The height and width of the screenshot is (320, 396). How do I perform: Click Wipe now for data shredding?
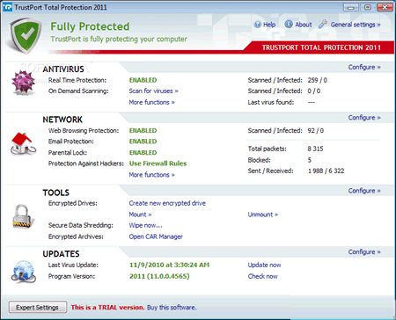click(145, 225)
